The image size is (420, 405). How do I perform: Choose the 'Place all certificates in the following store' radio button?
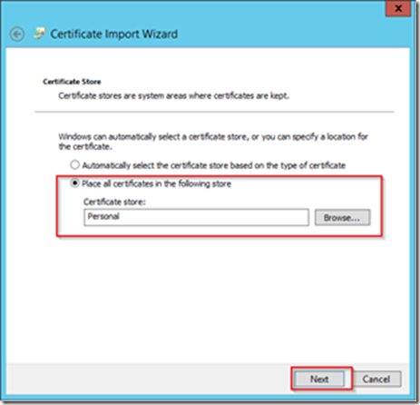click(74, 183)
